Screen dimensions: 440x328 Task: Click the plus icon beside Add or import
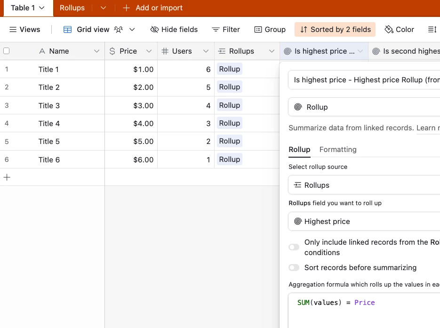(126, 8)
